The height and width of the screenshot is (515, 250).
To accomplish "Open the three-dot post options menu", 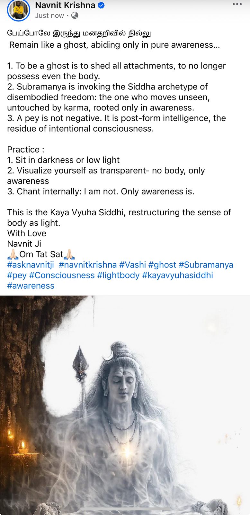I will [x=237, y=5].
